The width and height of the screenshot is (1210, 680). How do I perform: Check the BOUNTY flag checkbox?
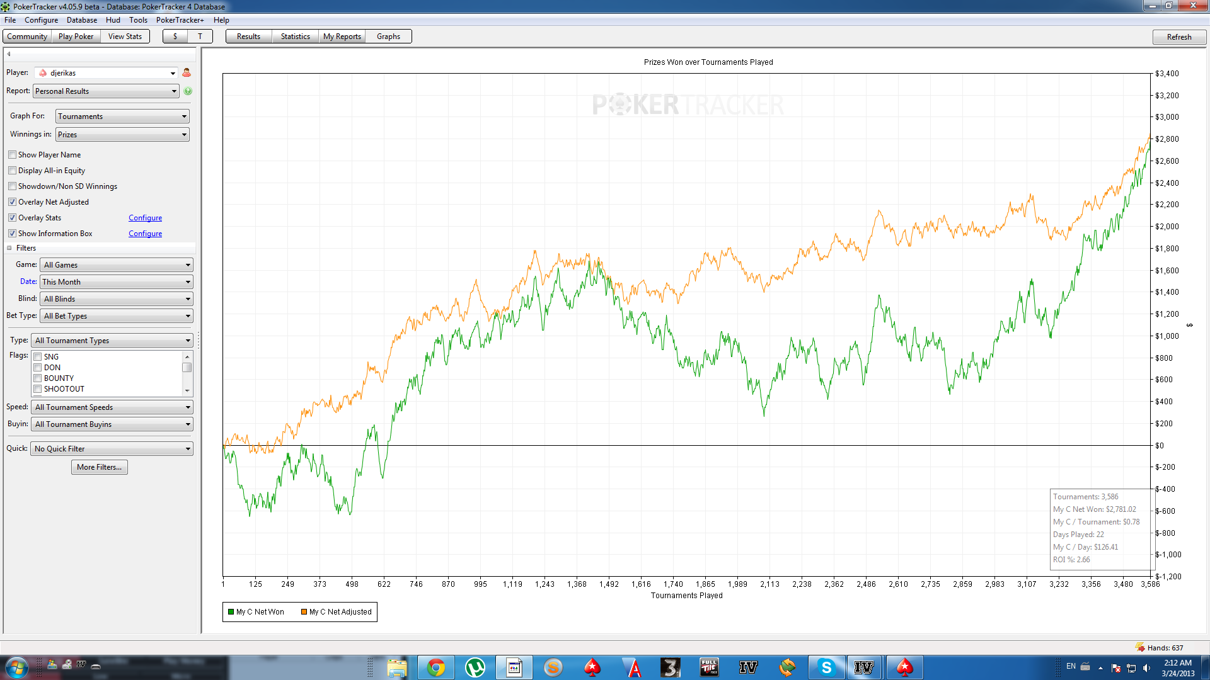tap(38, 378)
